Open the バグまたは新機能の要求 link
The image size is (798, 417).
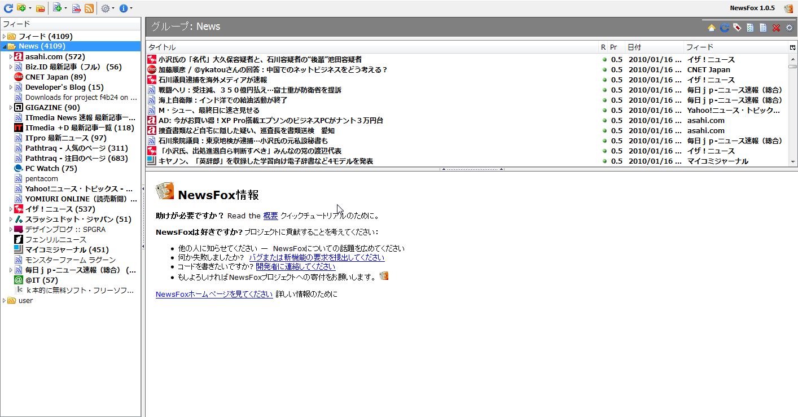coord(317,257)
